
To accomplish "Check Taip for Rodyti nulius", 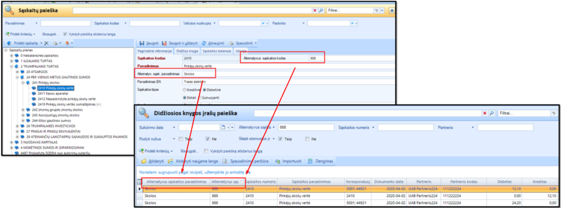I will click(x=181, y=138).
